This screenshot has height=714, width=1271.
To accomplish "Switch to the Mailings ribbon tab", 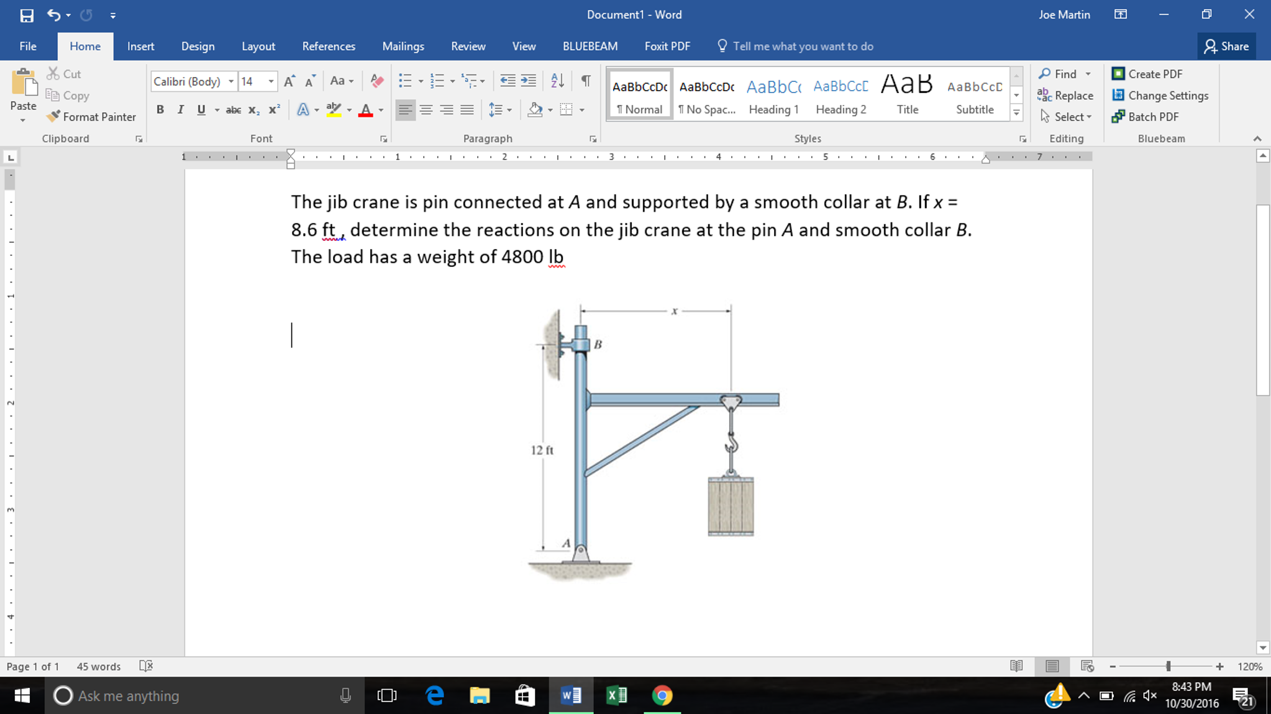I will click(403, 46).
